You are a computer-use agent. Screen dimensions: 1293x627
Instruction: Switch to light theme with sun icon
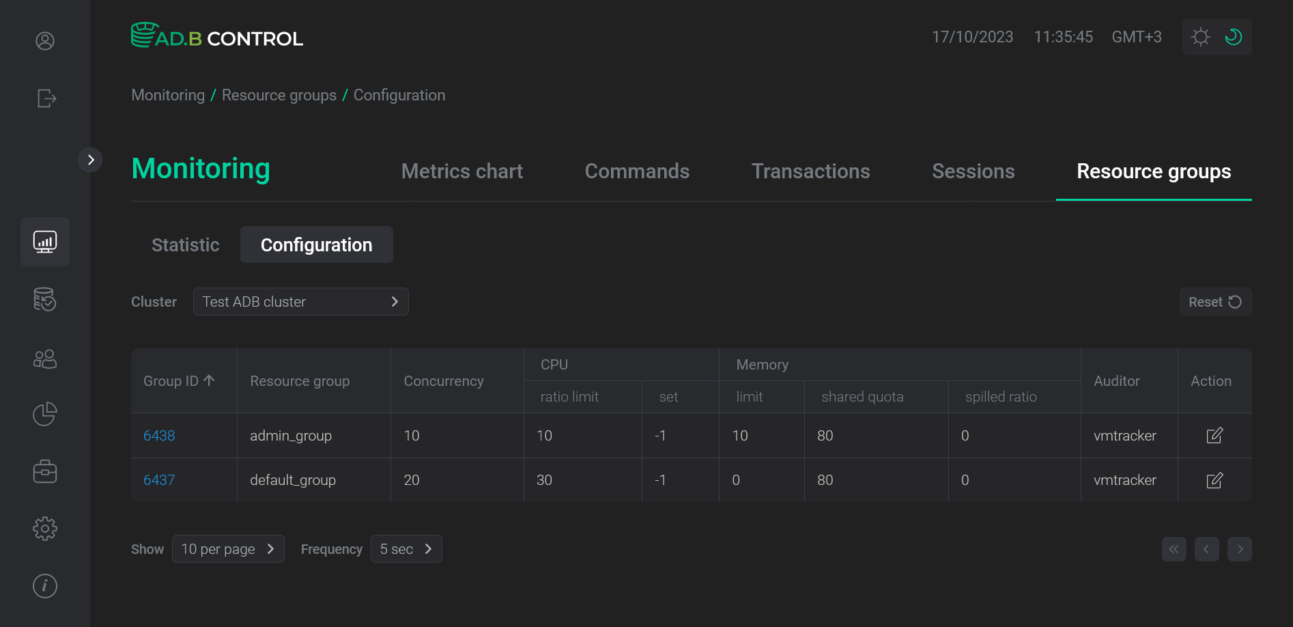point(1200,37)
